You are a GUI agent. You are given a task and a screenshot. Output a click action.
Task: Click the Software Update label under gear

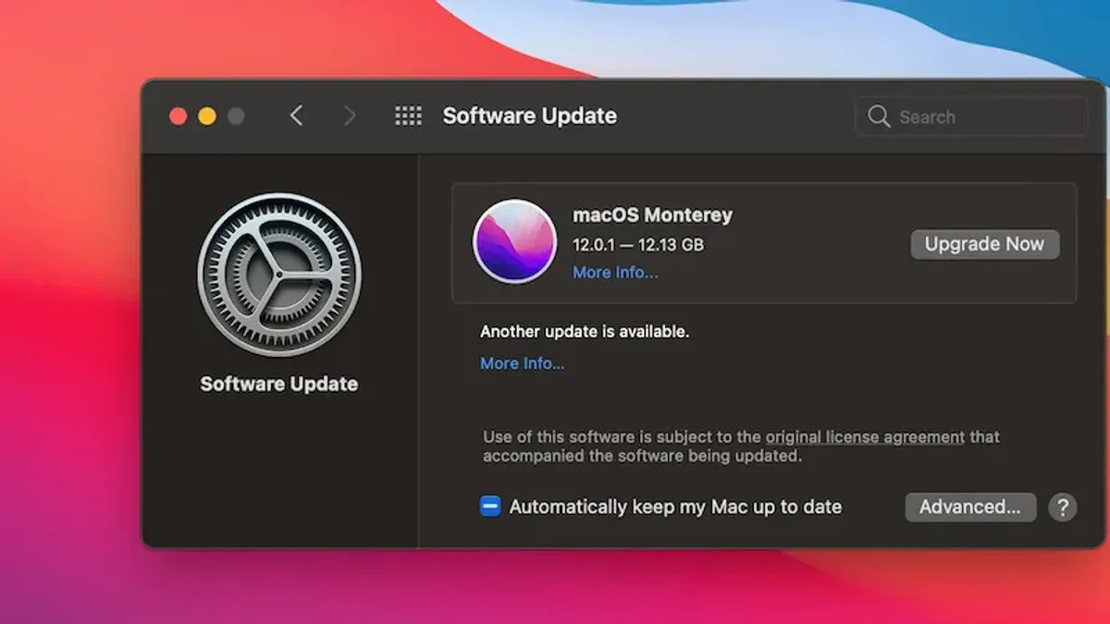coord(279,384)
